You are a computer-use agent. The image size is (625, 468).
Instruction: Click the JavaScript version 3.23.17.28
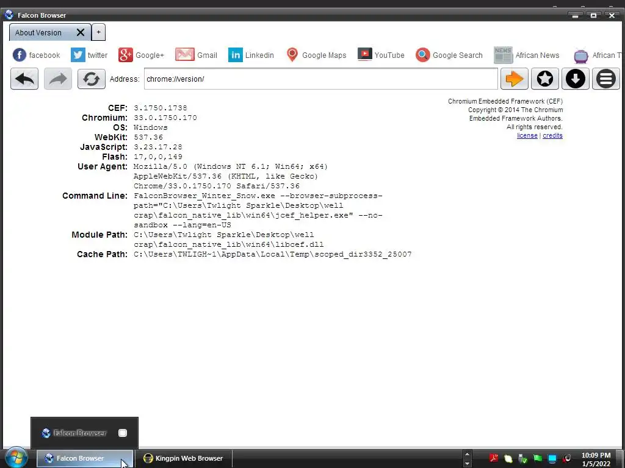click(158, 147)
